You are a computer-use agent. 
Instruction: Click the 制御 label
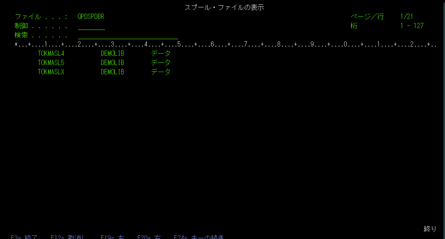(x=21, y=26)
